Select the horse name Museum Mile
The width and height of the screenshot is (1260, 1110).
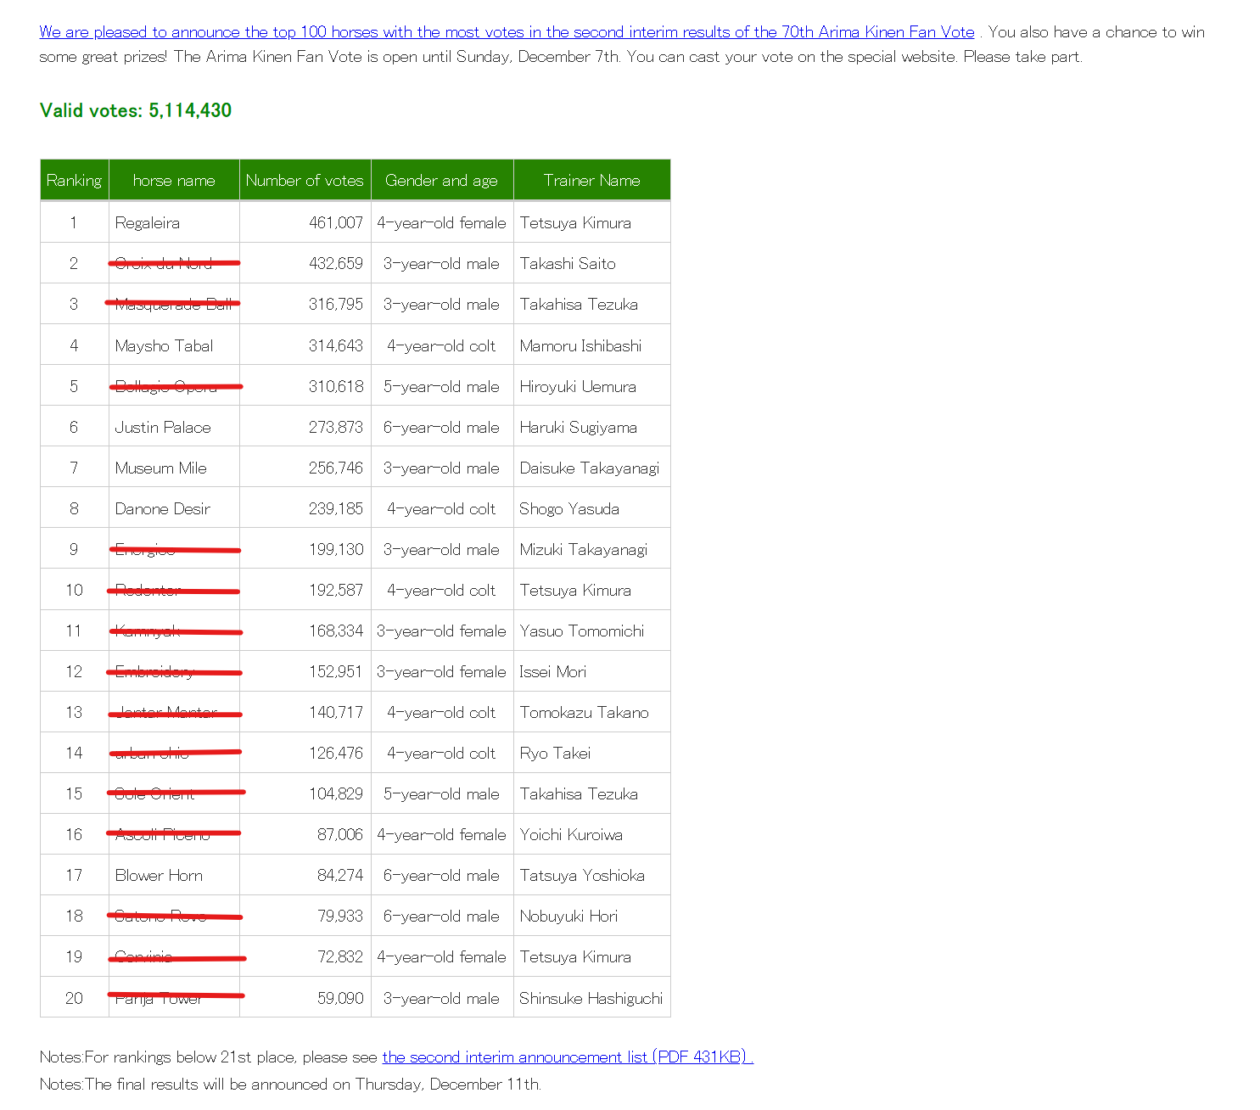click(161, 468)
